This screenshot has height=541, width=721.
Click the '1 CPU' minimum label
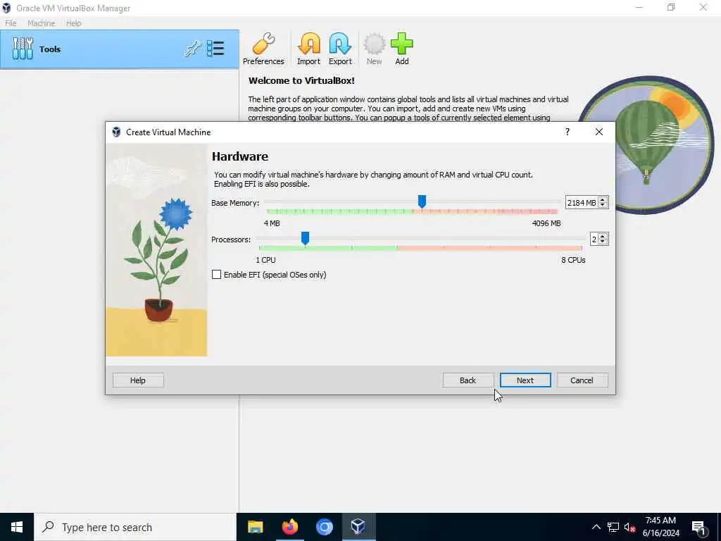coord(265,260)
